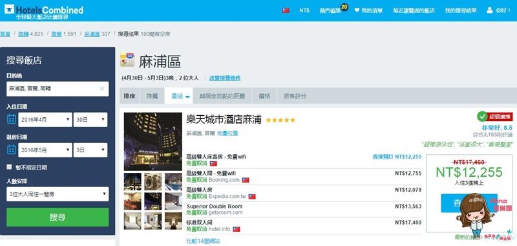517x246 pixels.
Task: Click the NT$12,078 price
Action: tap(408, 190)
